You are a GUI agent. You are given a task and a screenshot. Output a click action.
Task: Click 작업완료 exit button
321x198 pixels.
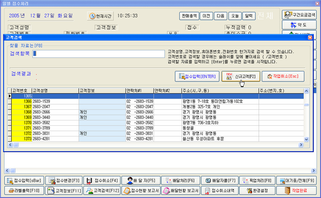(x=296, y=191)
